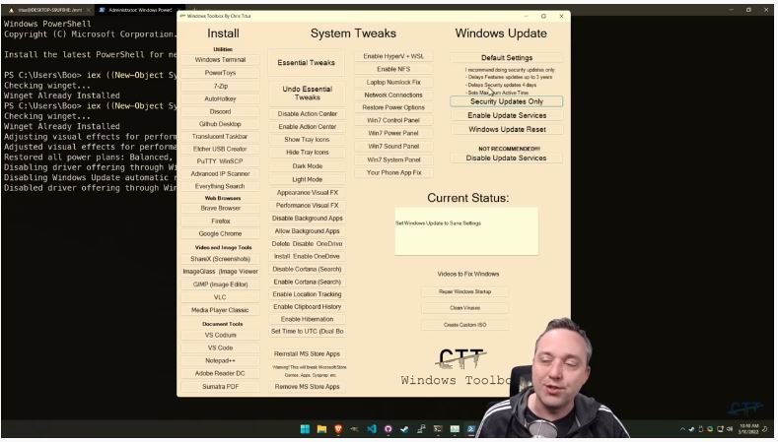Viewport: 778px width, 442px height.
Task: Install Notepad++
Action: point(220,360)
